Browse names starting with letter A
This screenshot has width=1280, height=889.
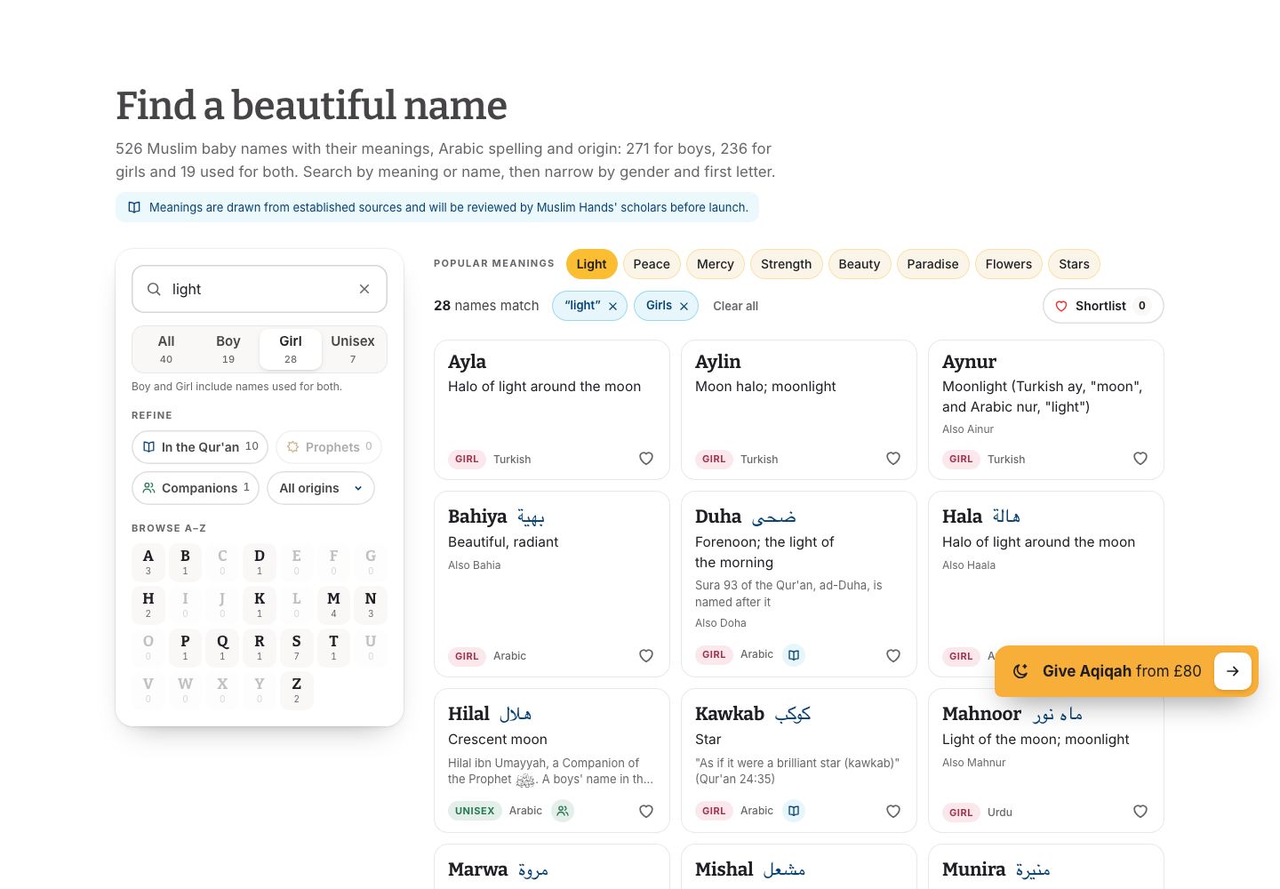[x=148, y=562]
